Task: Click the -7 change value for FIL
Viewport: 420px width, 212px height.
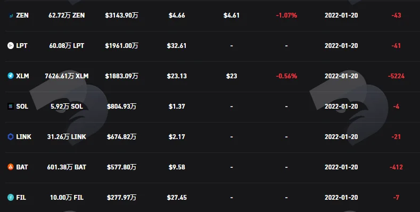Action: pyautogui.click(x=396, y=198)
